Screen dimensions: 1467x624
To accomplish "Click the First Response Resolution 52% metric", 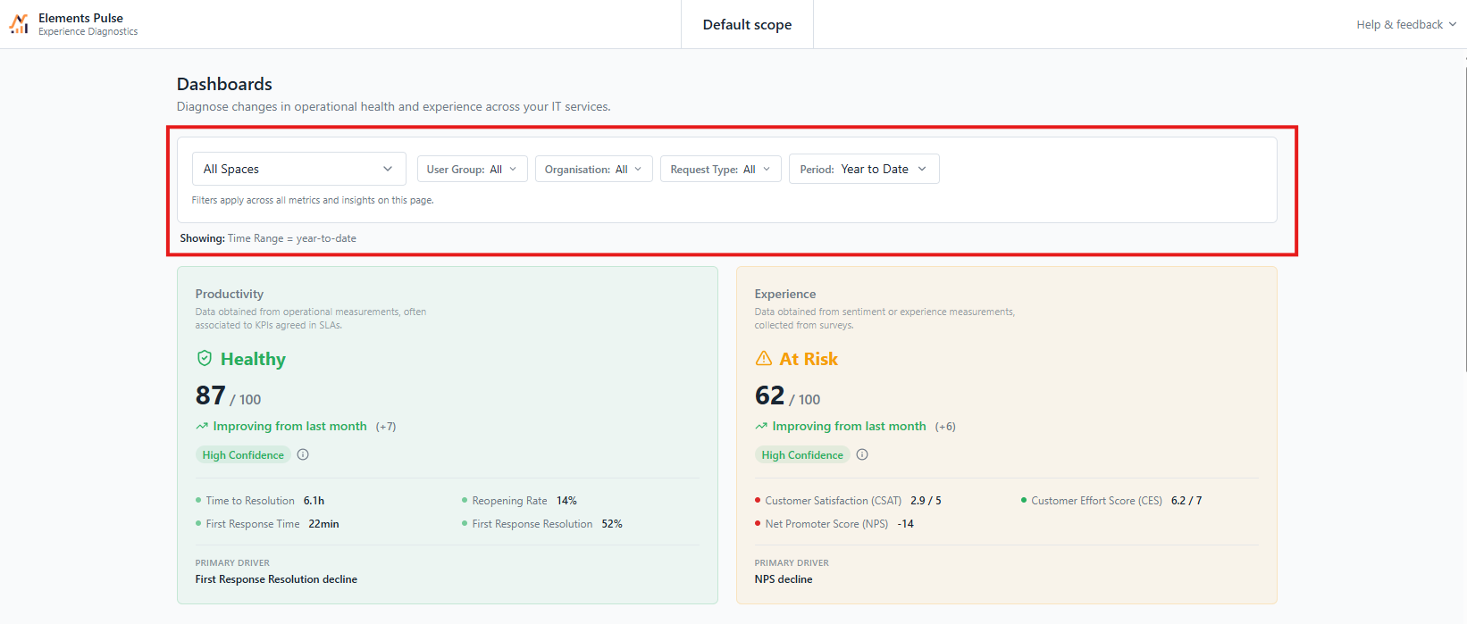I will point(541,524).
